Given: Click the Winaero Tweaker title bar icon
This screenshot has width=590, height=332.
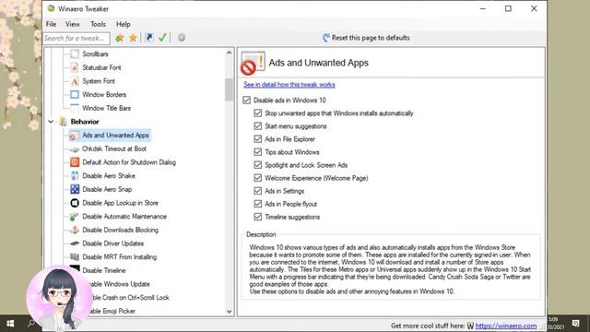Looking at the screenshot, I should [52, 8].
